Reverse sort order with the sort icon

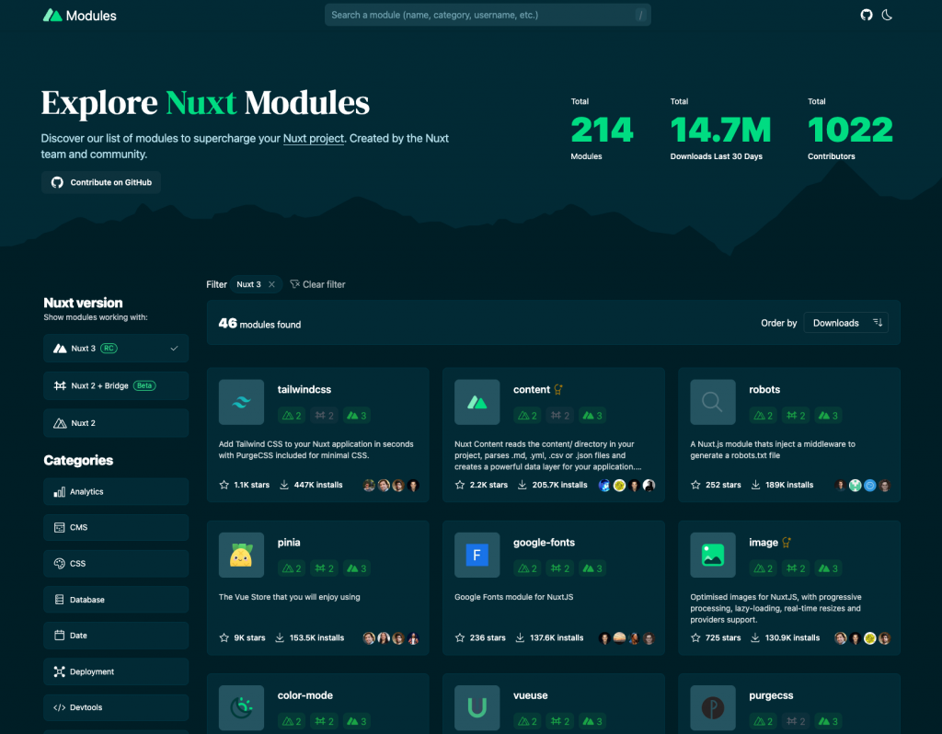click(x=877, y=323)
